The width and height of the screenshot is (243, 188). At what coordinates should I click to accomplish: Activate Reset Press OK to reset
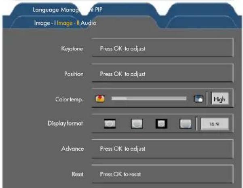(x=163, y=174)
